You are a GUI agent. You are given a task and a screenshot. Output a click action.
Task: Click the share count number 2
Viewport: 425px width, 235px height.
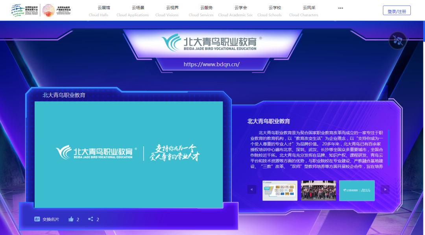coord(98,220)
